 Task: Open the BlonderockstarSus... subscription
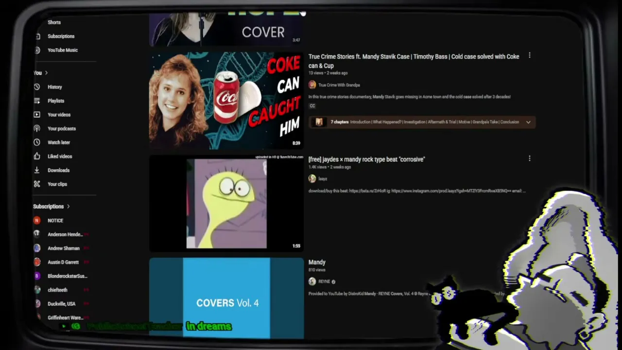click(68, 276)
